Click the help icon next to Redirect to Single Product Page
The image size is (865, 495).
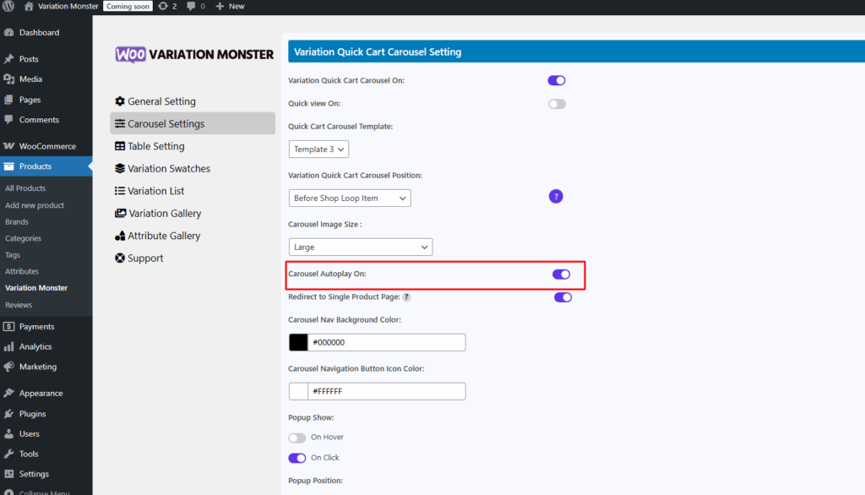pos(406,296)
